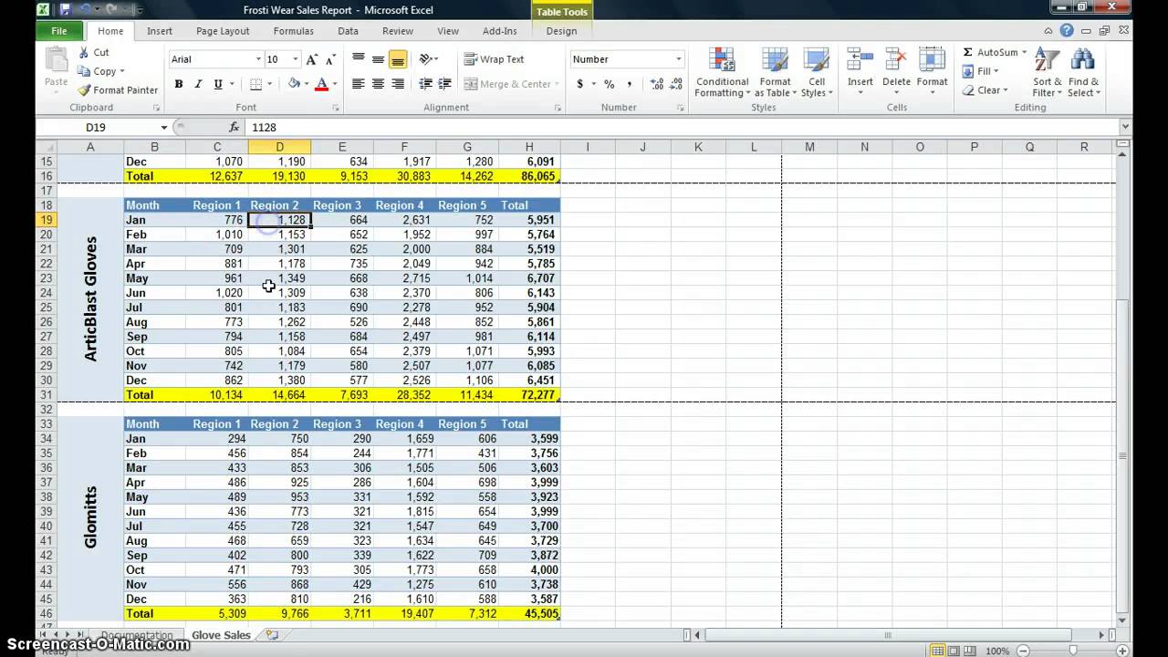Image resolution: width=1168 pixels, height=657 pixels.
Task: Open Sort & Filter menu
Action: (x=1047, y=73)
